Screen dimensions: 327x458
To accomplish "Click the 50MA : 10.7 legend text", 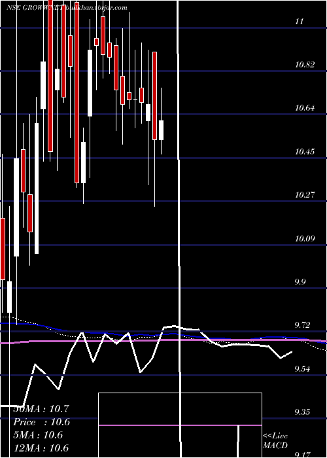I will [41, 409].
